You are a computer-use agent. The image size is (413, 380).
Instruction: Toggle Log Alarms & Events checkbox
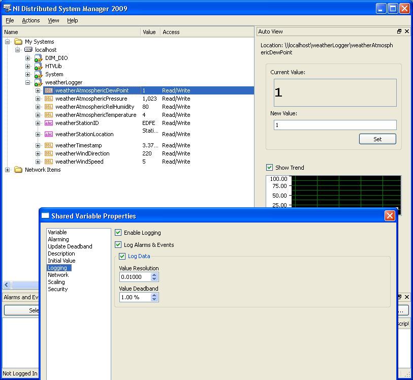tap(118, 245)
